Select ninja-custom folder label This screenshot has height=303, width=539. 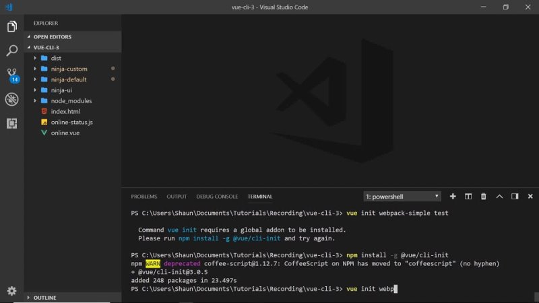[69, 69]
